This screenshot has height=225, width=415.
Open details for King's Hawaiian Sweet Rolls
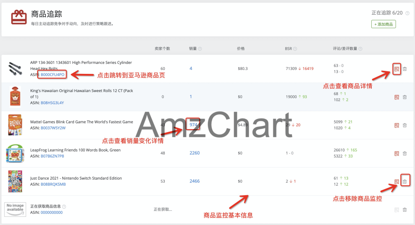pyautogui.click(x=396, y=97)
